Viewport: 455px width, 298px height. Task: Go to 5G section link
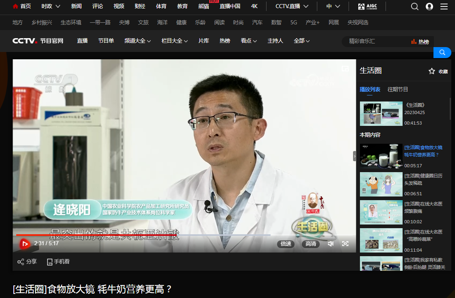click(294, 23)
